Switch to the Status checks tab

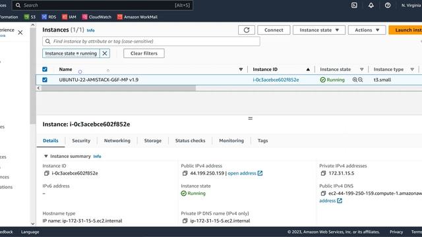click(190, 140)
